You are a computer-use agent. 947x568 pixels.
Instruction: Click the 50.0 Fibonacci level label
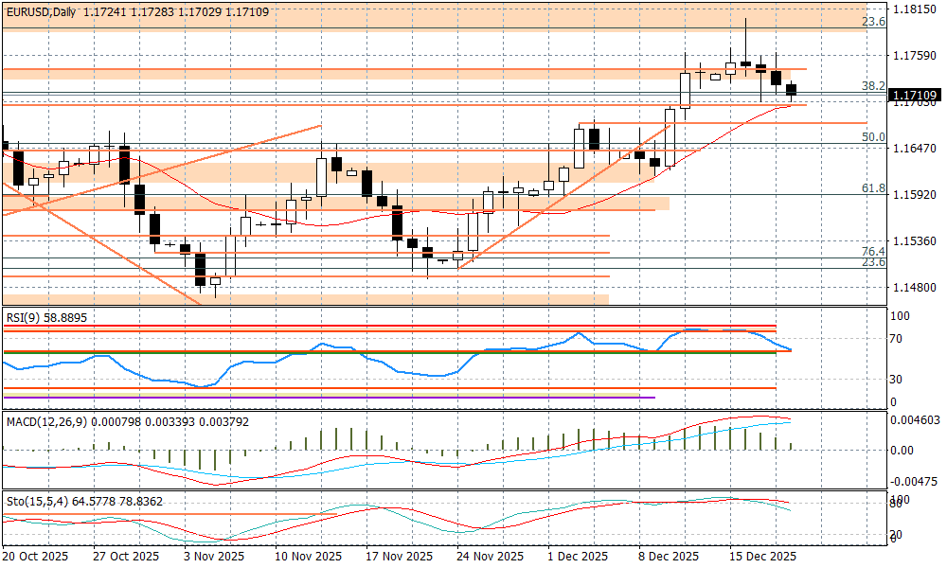point(872,137)
